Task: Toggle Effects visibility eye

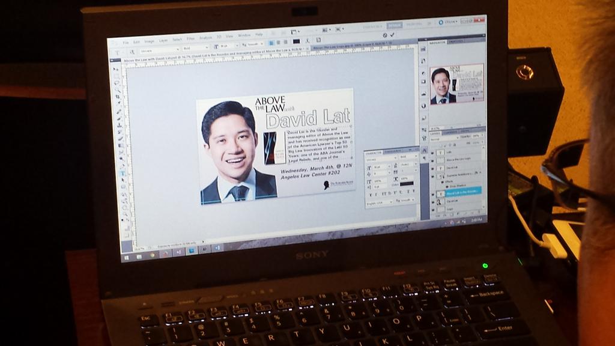Action: pyautogui.click(x=443, y=182)
